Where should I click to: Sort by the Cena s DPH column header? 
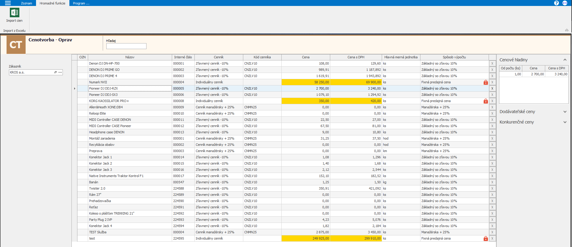[x=356, y=57]
